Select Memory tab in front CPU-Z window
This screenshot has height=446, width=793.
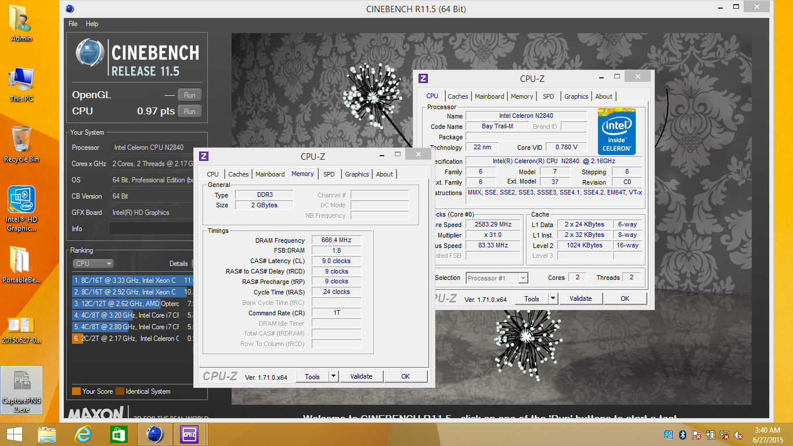point(302,174)
